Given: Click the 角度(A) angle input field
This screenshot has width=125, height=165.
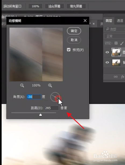Looking at the screenshot, I should coord(34,97).
